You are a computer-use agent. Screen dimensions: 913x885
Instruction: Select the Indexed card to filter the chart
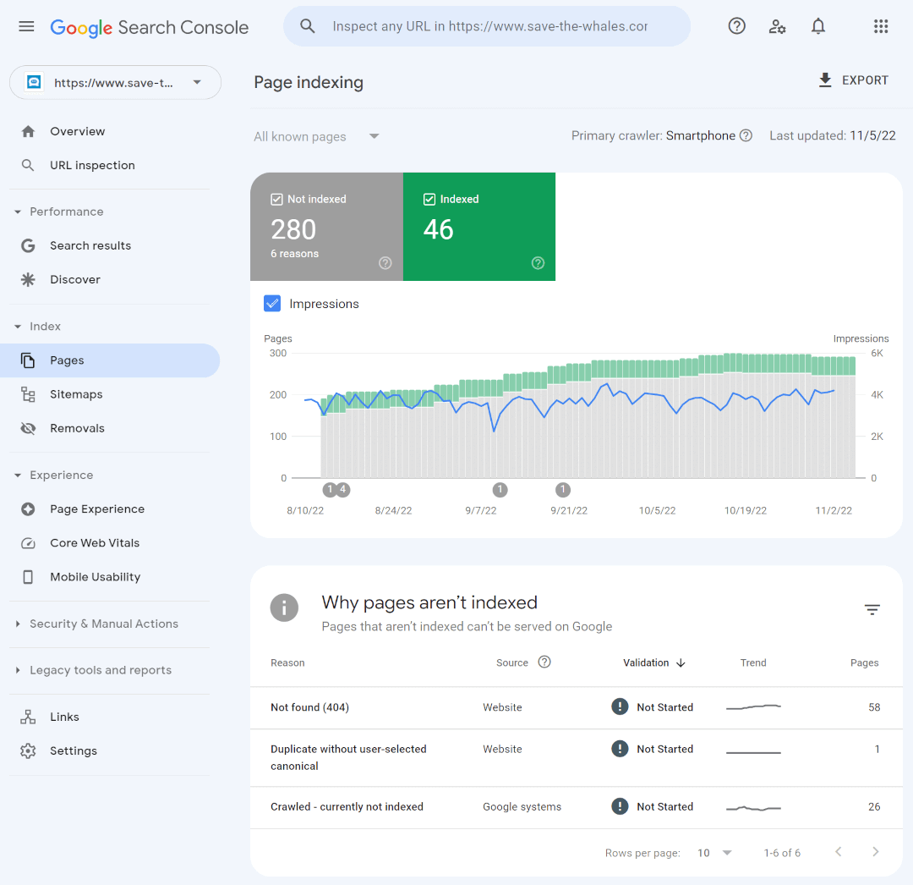(479, 227)
